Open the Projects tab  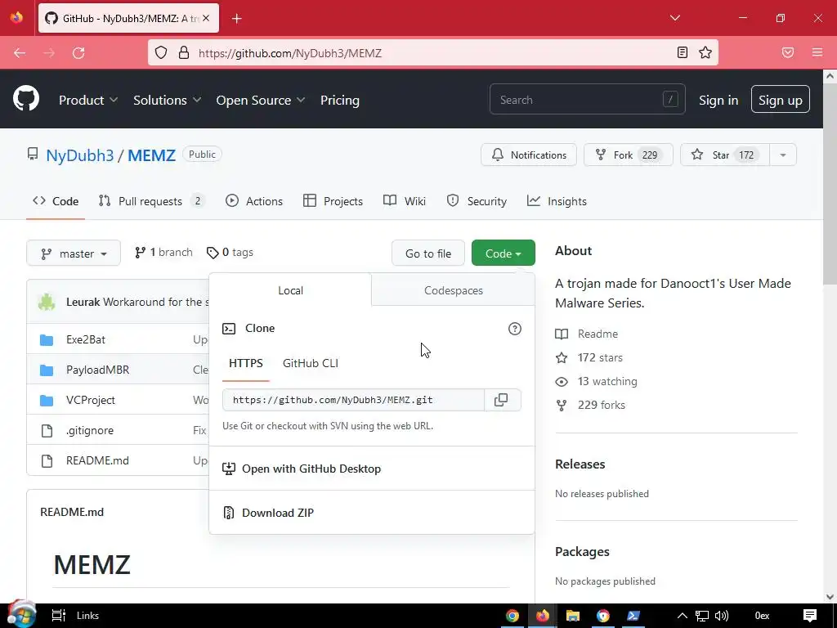coord(333,201)
